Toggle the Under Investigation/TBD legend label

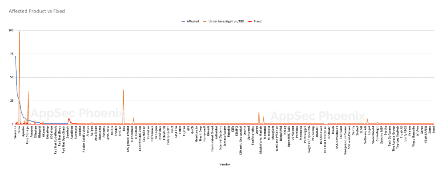(226, 21)
